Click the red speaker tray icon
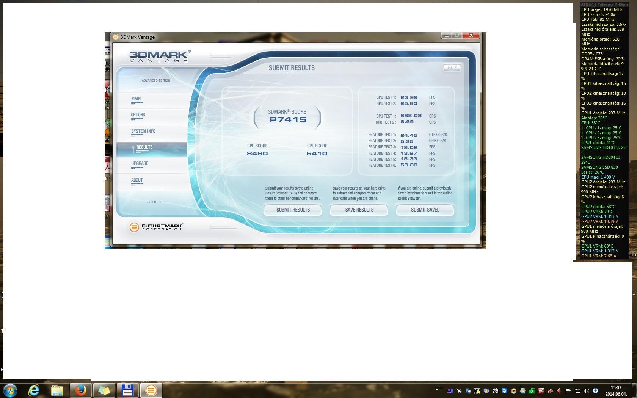 pyautogui.click(x=559, y=390)
